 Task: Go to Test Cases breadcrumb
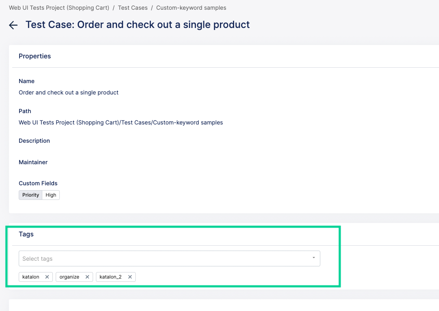point(133,8)
